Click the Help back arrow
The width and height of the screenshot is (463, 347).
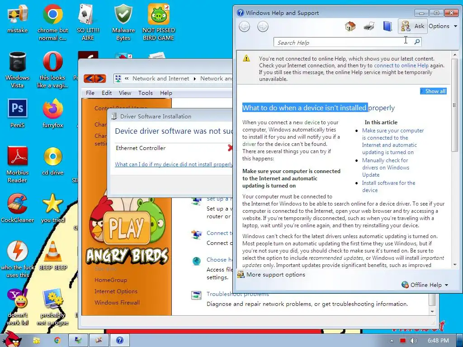(244, 27)
